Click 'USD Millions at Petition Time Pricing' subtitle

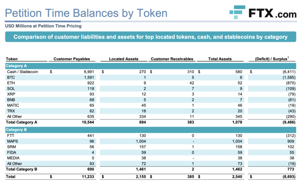tap(43, 26)
